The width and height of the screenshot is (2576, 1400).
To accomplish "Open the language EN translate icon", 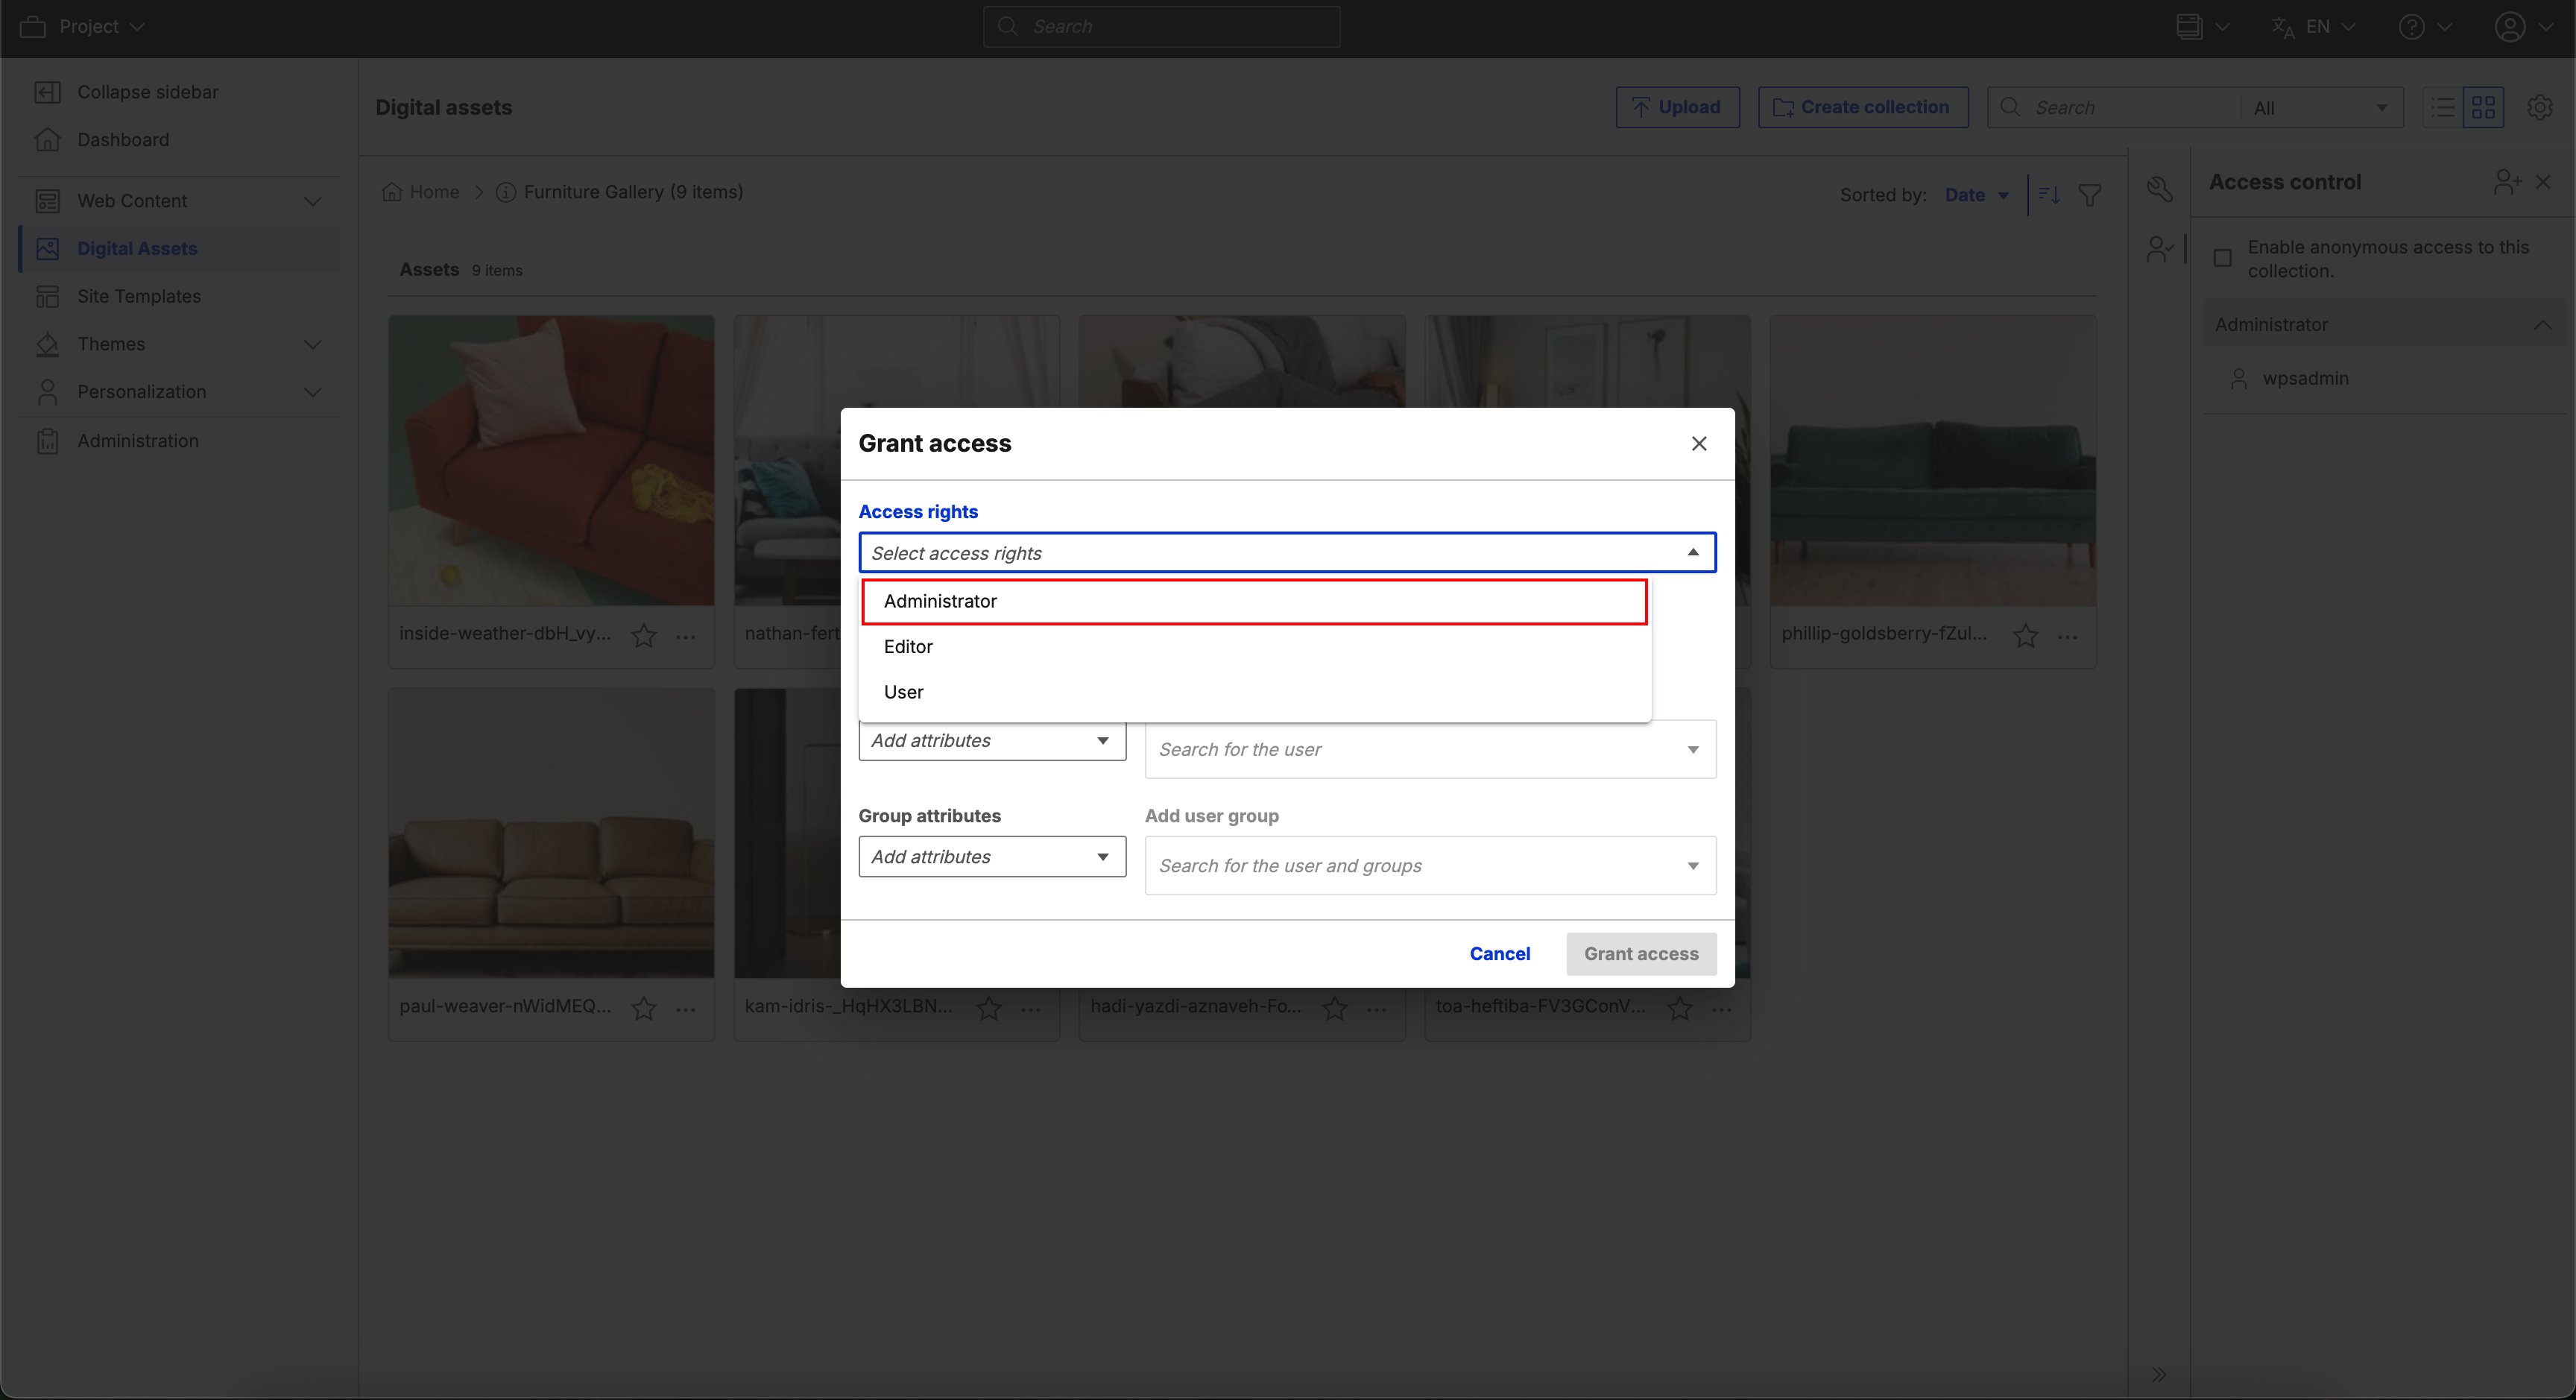I will click(x=2283, y=27).
